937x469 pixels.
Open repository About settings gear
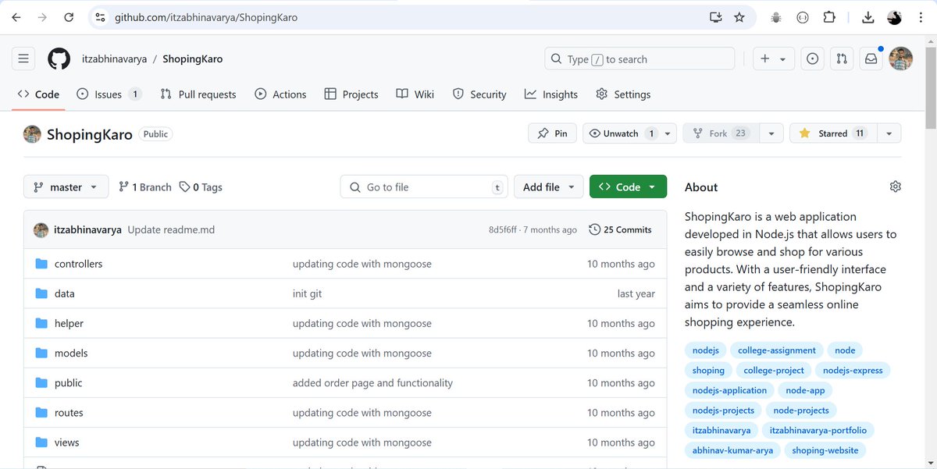896,187
